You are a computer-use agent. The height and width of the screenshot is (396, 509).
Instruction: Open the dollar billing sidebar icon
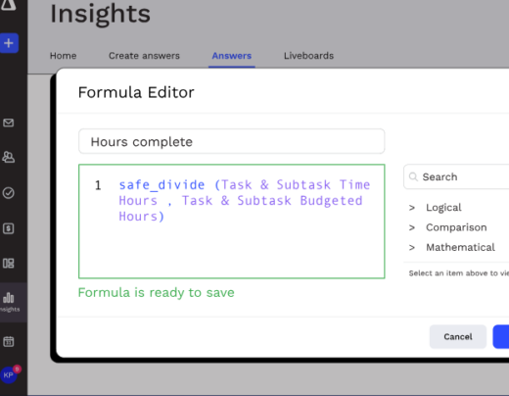point(9,228)
